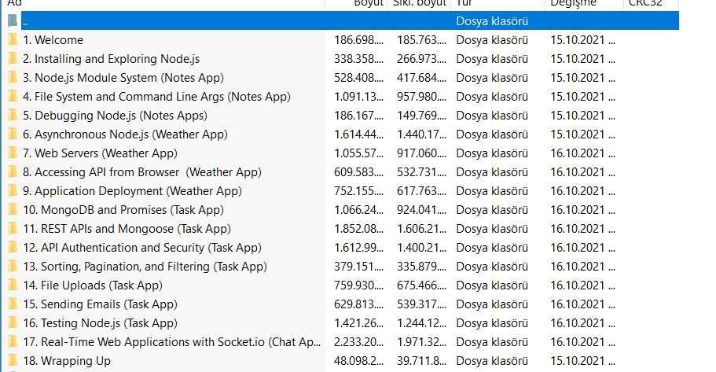This screenshot has width=716, height=372.
Task: Click folder icon for 10. MongoDB and Promises
Action: 12,210
